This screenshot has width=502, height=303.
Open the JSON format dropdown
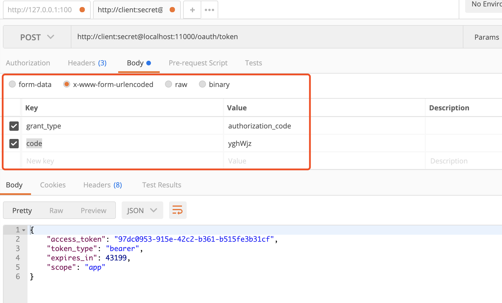pos(142,210)
